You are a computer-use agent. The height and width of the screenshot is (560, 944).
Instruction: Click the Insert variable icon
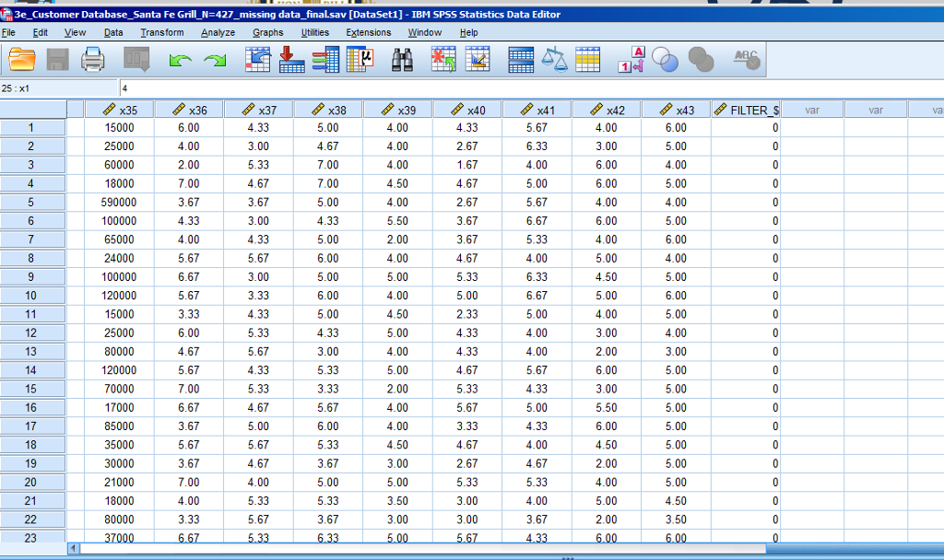[478, 60]
